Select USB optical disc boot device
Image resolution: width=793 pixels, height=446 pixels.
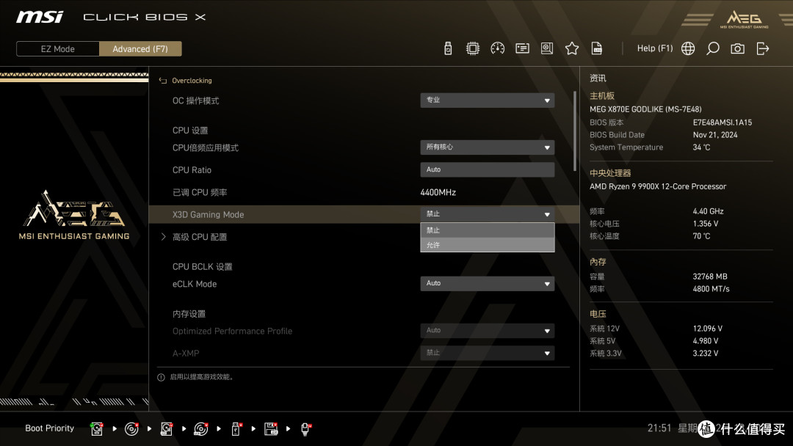pos(200,429)
